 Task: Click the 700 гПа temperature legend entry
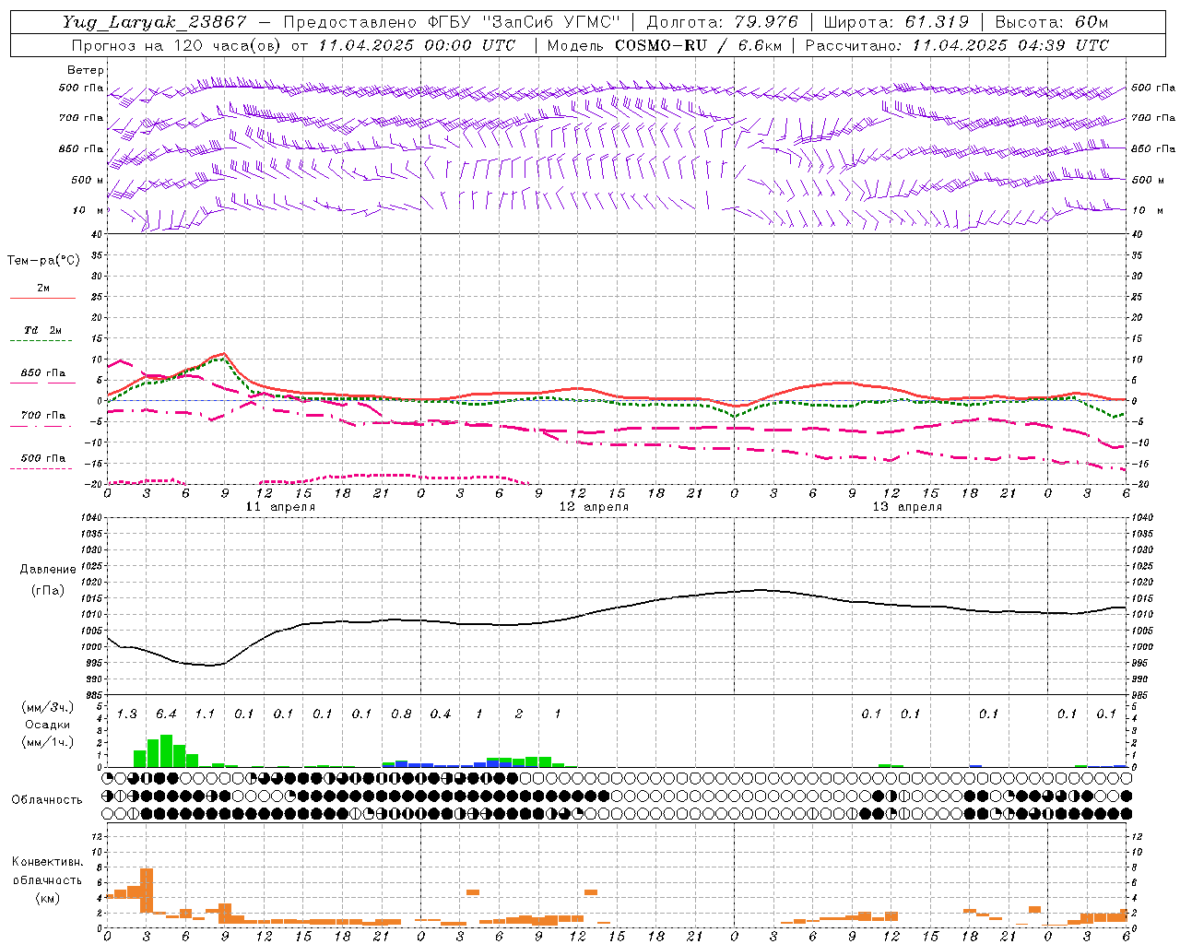tap(42, 417)
